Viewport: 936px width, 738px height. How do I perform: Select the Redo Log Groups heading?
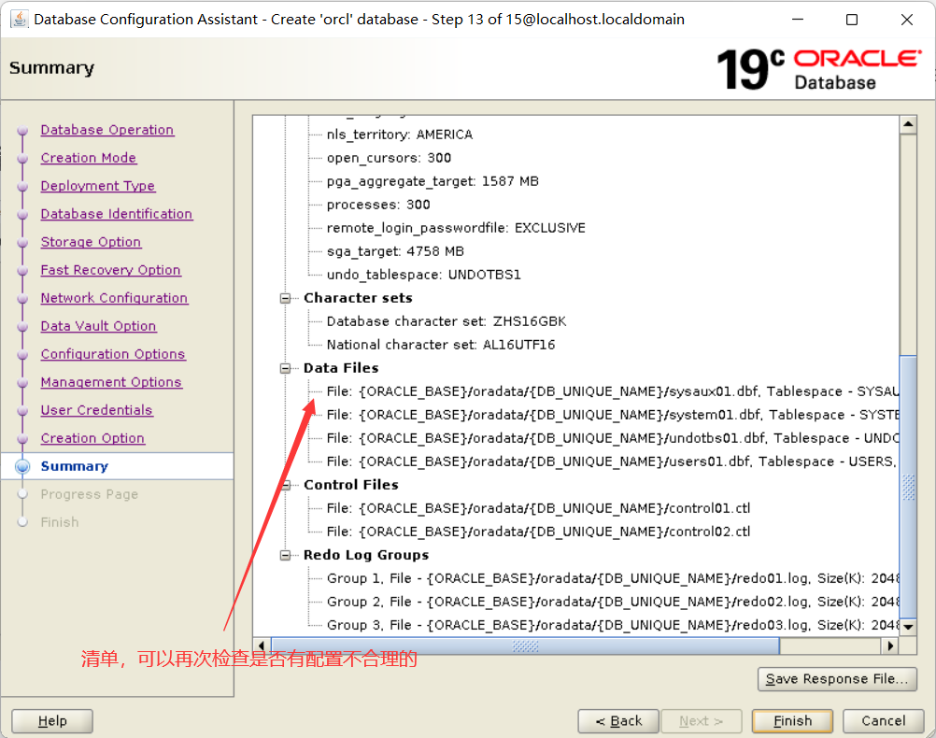pos(366,555)
